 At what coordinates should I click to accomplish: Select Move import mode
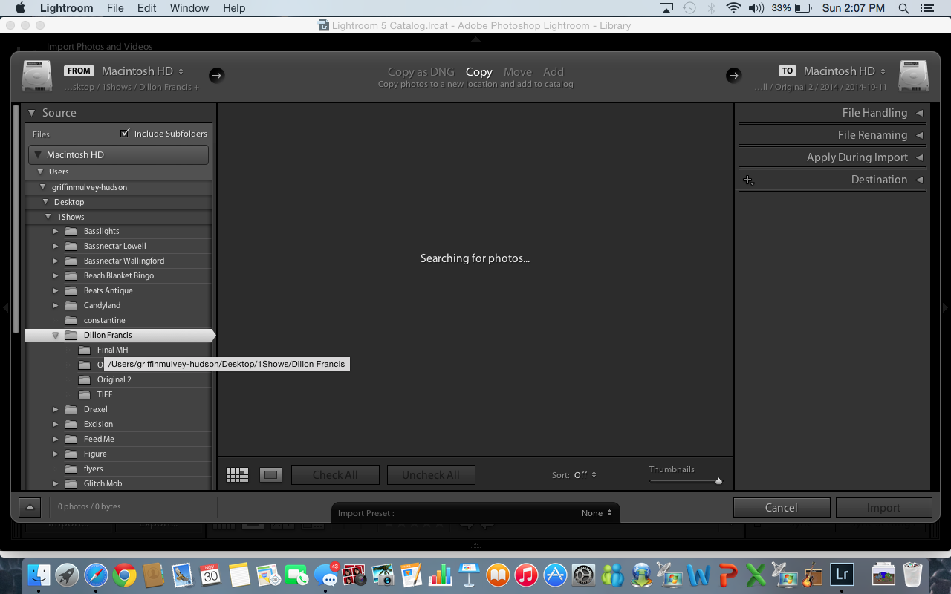[518, 72]
